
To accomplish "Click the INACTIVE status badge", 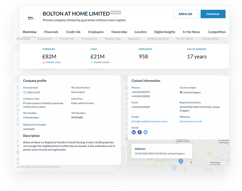I will pyautogui.click(x=116, y=13).
